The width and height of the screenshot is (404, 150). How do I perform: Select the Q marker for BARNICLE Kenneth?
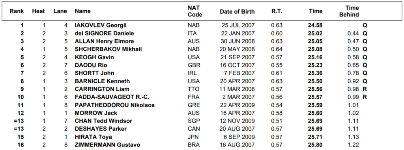(365, 81)
